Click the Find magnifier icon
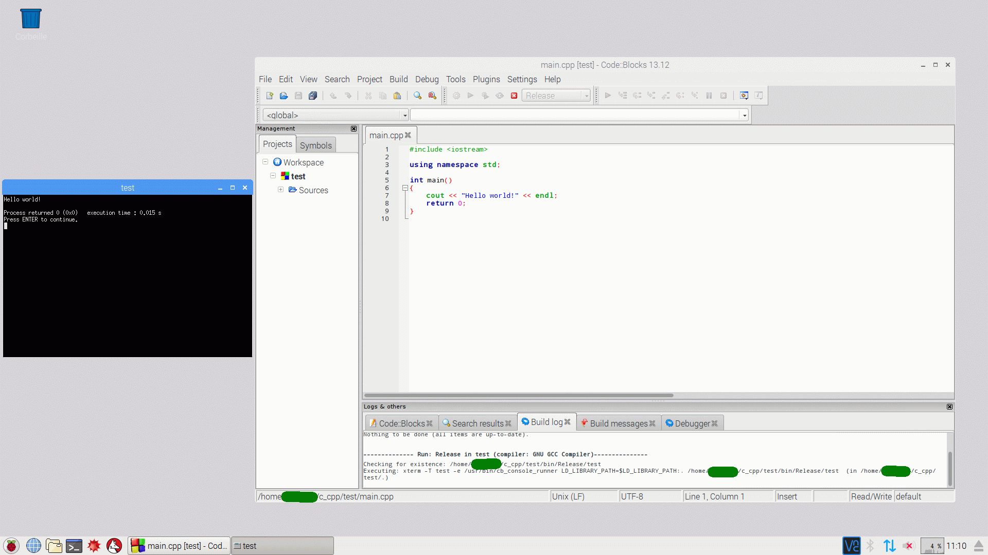Screen dimensions: 988x555 (x=417, y=96)
